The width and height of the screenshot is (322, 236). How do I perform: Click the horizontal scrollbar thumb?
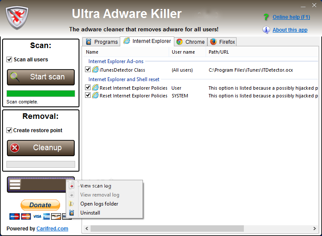click(x=167, y=228)
